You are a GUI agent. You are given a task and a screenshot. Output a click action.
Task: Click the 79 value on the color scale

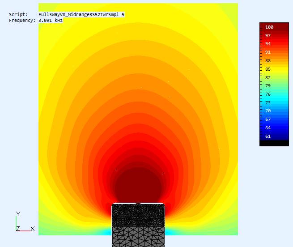(268, 86)
